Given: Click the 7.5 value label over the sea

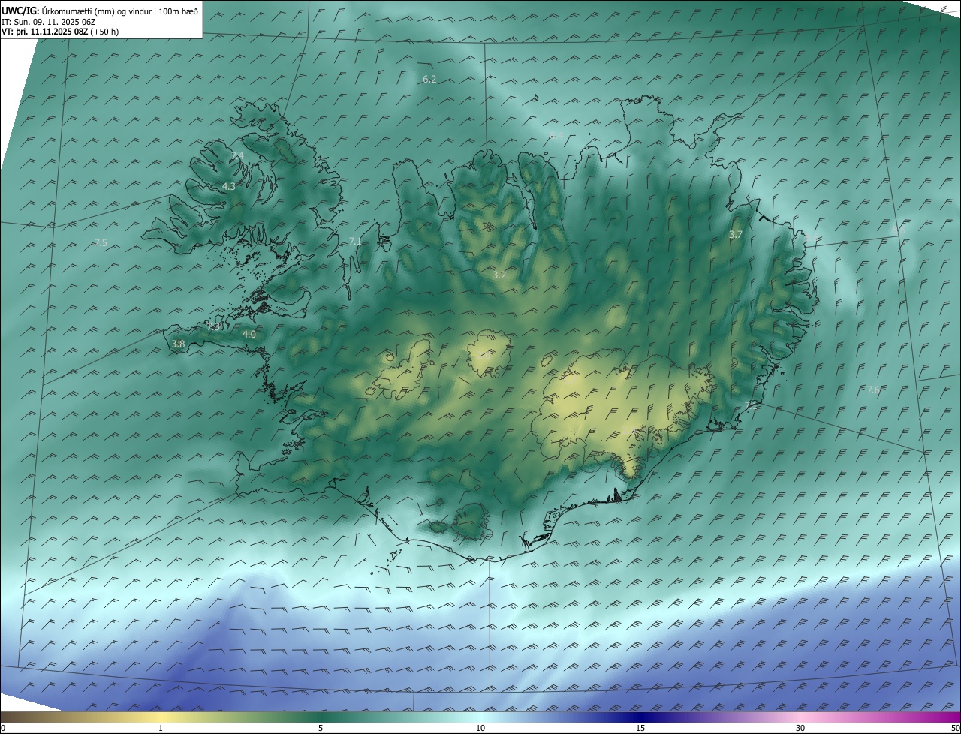Looking at the screenshot, I should [101, 242].
